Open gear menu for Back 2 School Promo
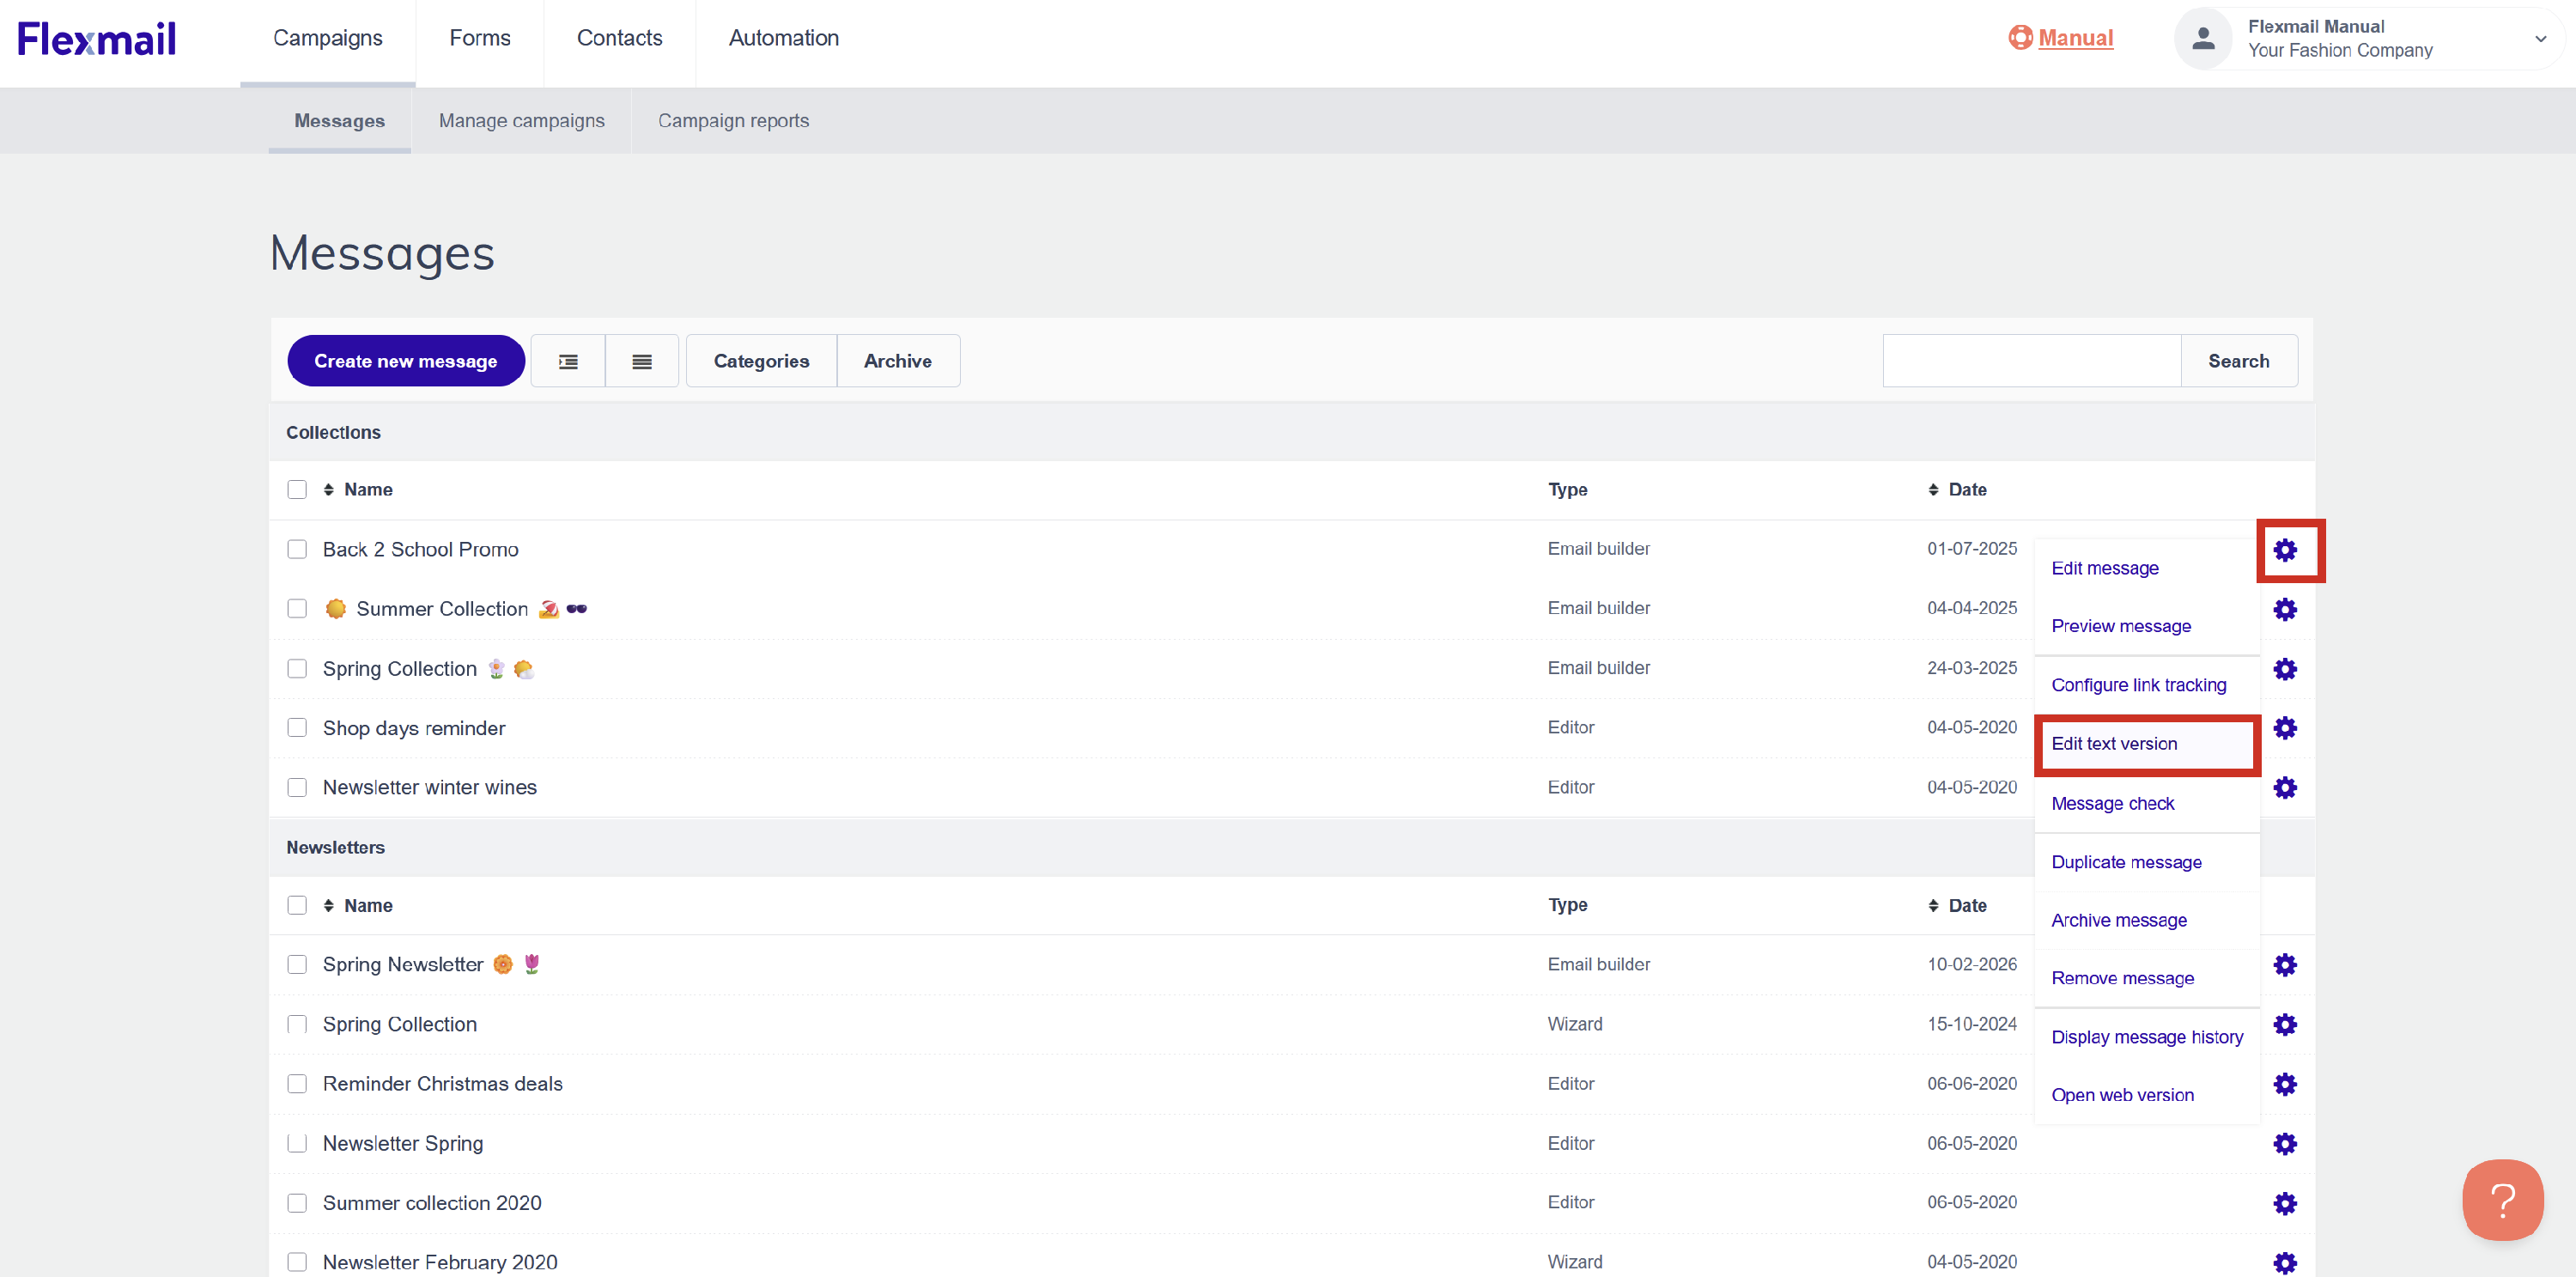 click(x=2284, y=550)
